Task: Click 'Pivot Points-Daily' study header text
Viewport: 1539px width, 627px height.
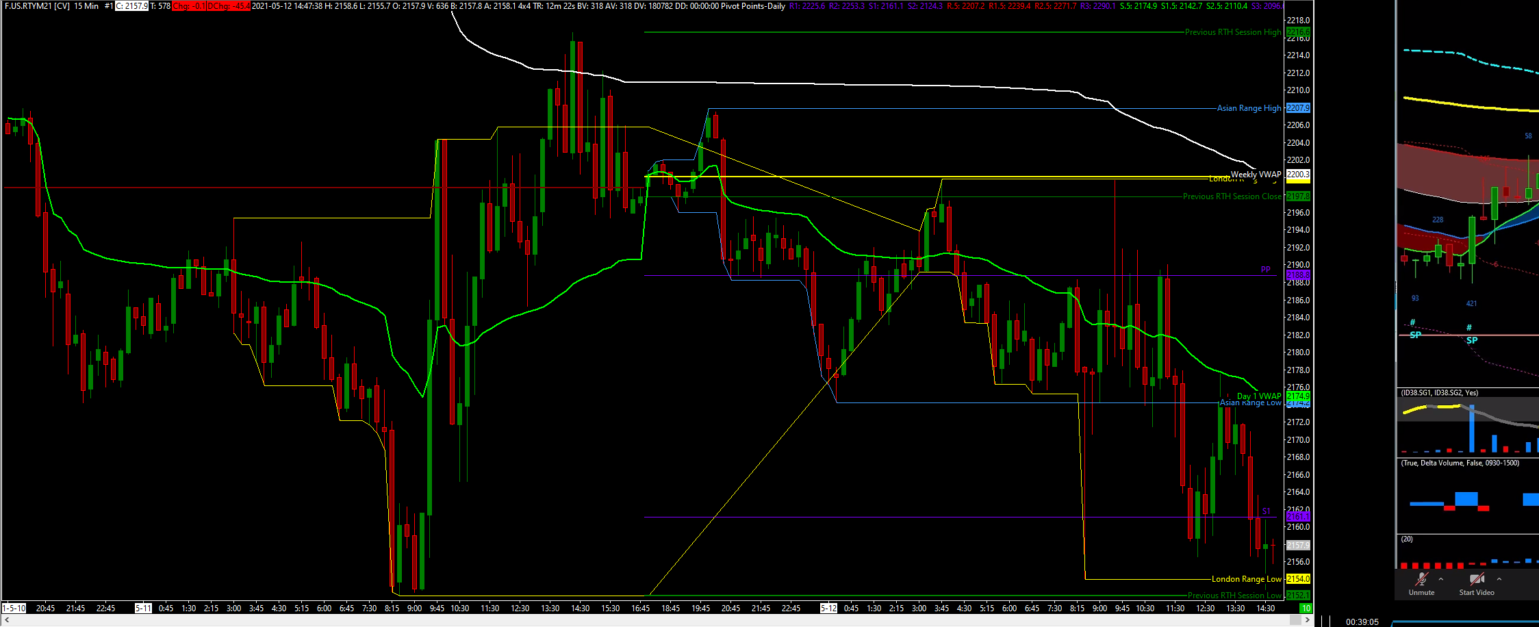Action: [x=753, y=5]
